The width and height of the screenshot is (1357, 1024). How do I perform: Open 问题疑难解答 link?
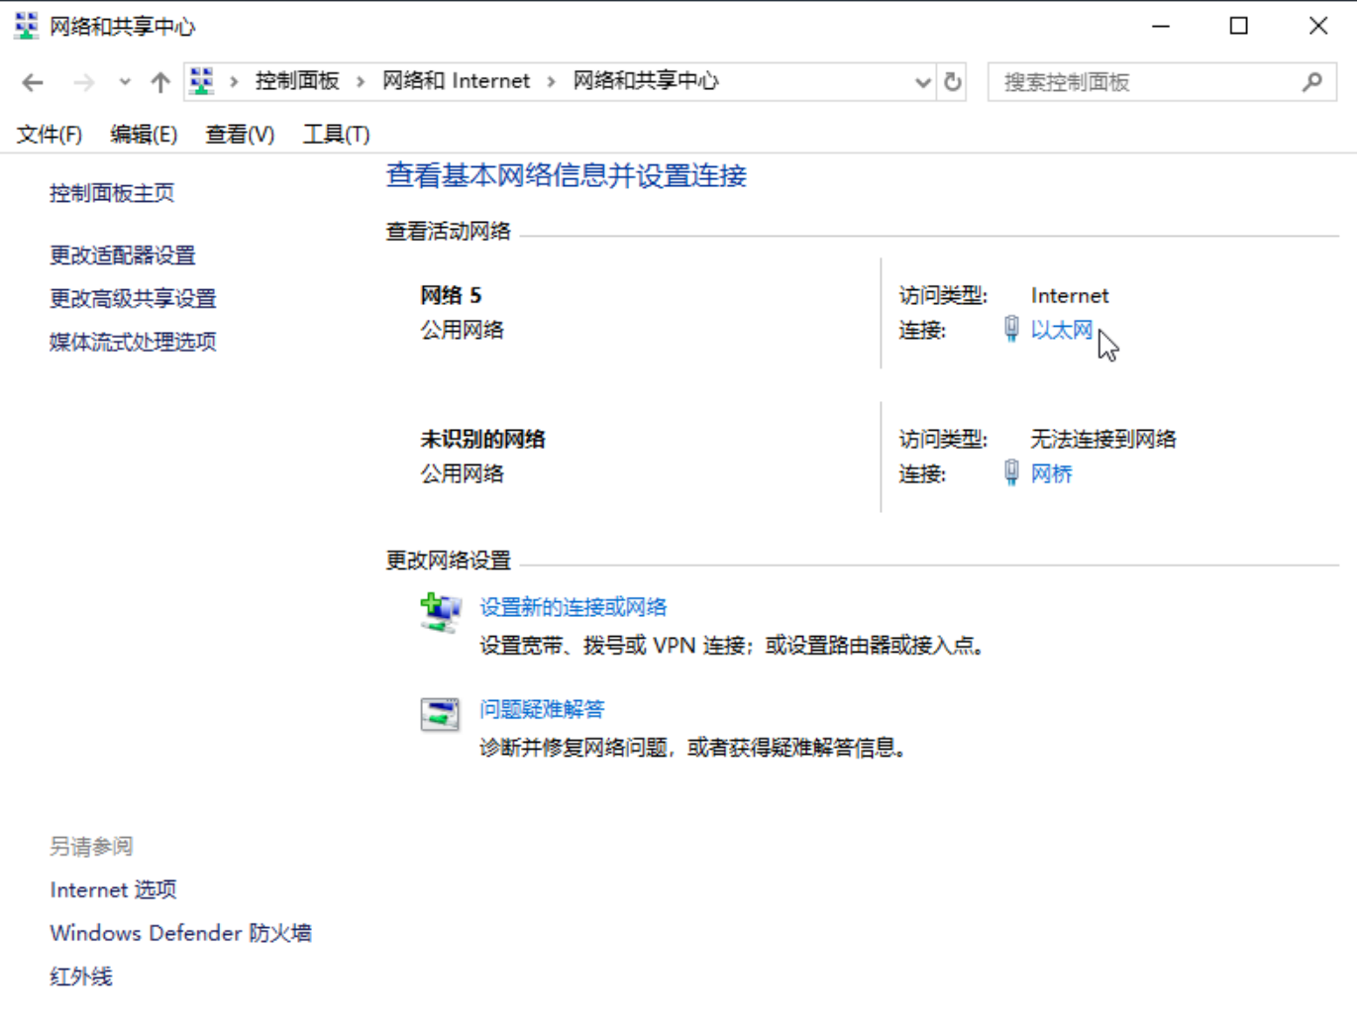tap(542, 709)
